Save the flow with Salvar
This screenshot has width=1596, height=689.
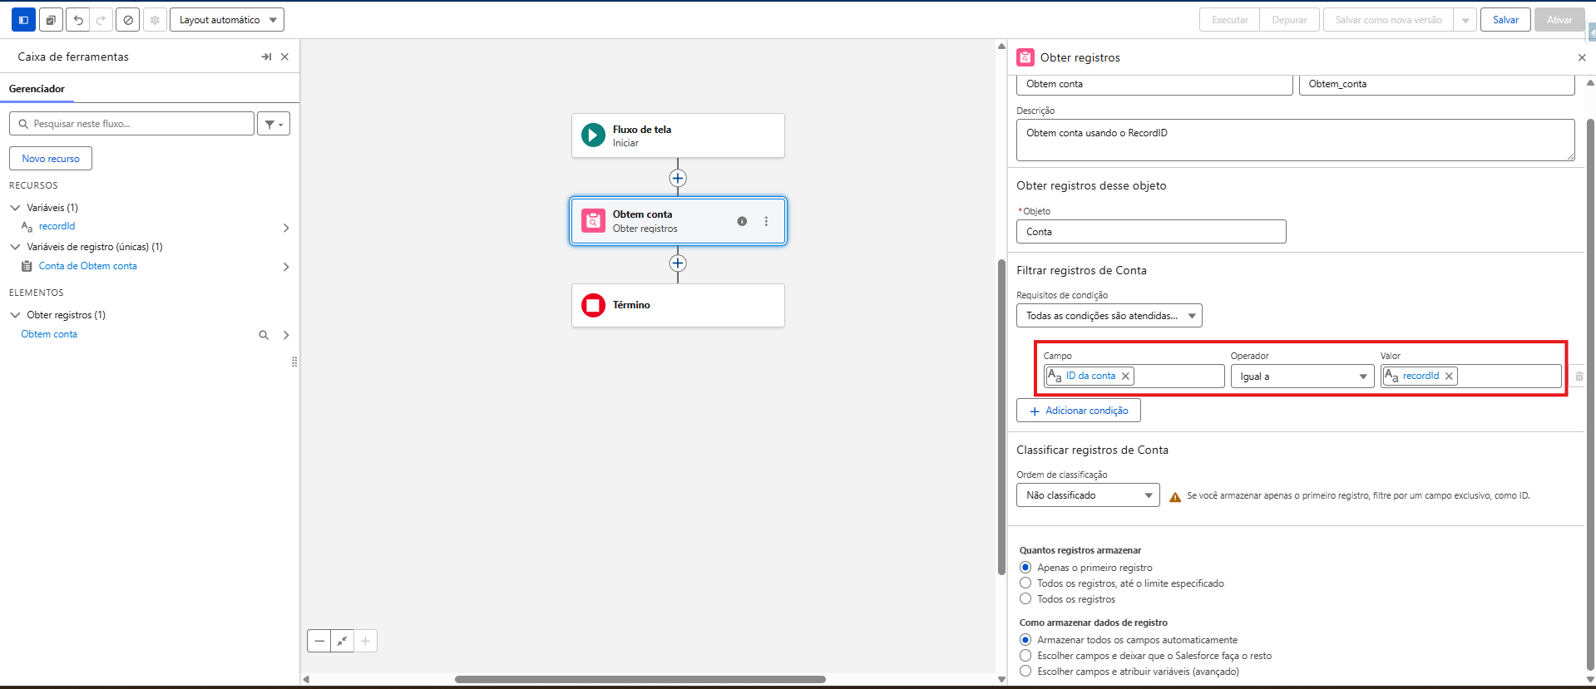[1505, 20]
